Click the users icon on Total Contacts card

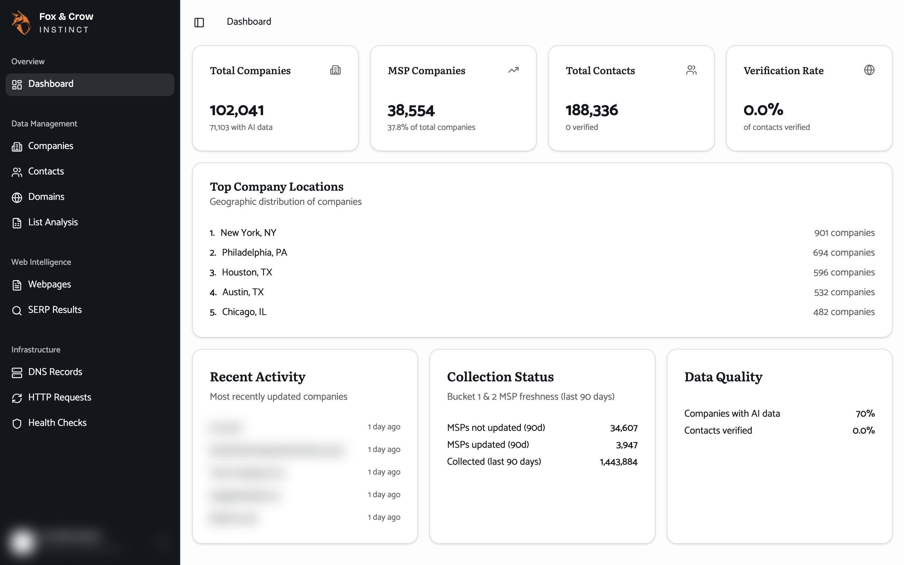pyautogui.click(x=691, y=70)
